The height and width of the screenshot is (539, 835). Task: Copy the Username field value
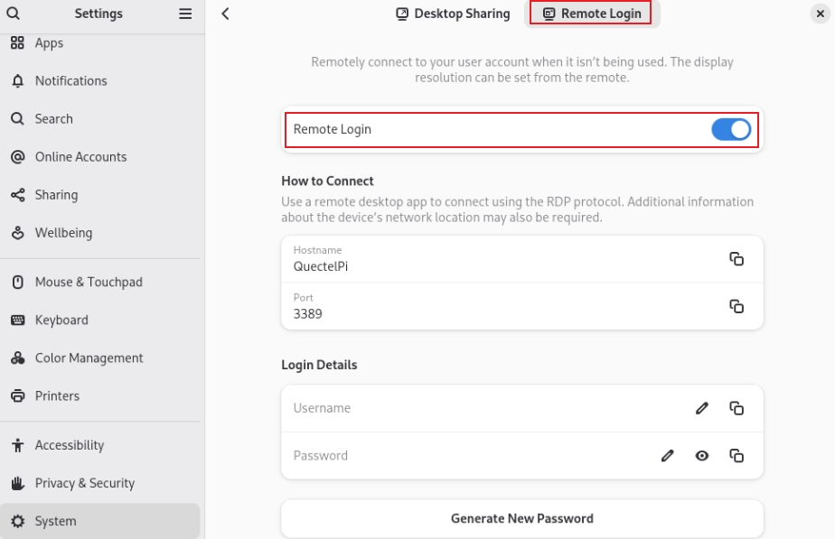tap(736, 408)
